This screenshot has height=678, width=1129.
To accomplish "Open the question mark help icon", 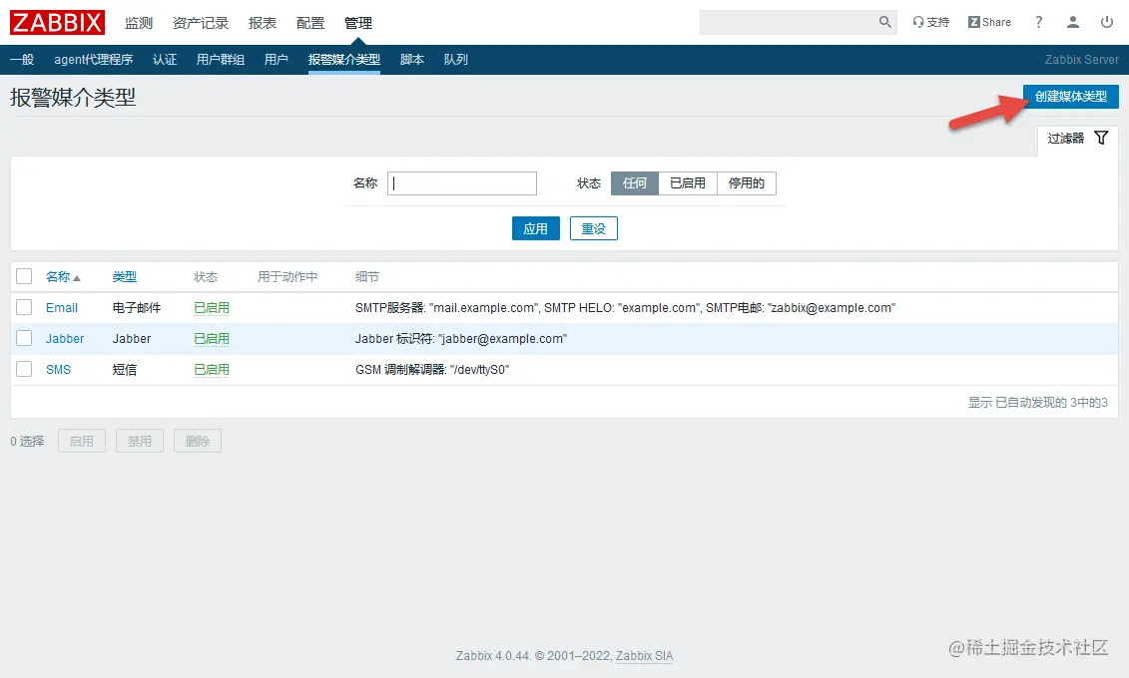I will coord(1036,21).
